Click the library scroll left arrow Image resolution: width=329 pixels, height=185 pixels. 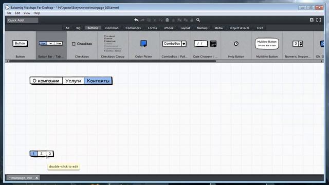[7, 61]
